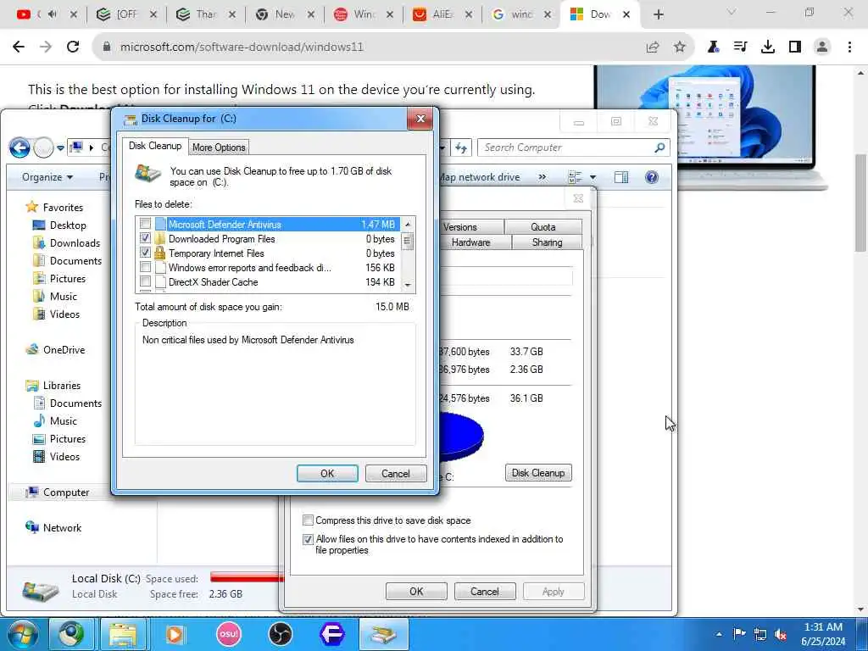
Task: Open Chrome labs flask icon
Action: coord(714,47)
